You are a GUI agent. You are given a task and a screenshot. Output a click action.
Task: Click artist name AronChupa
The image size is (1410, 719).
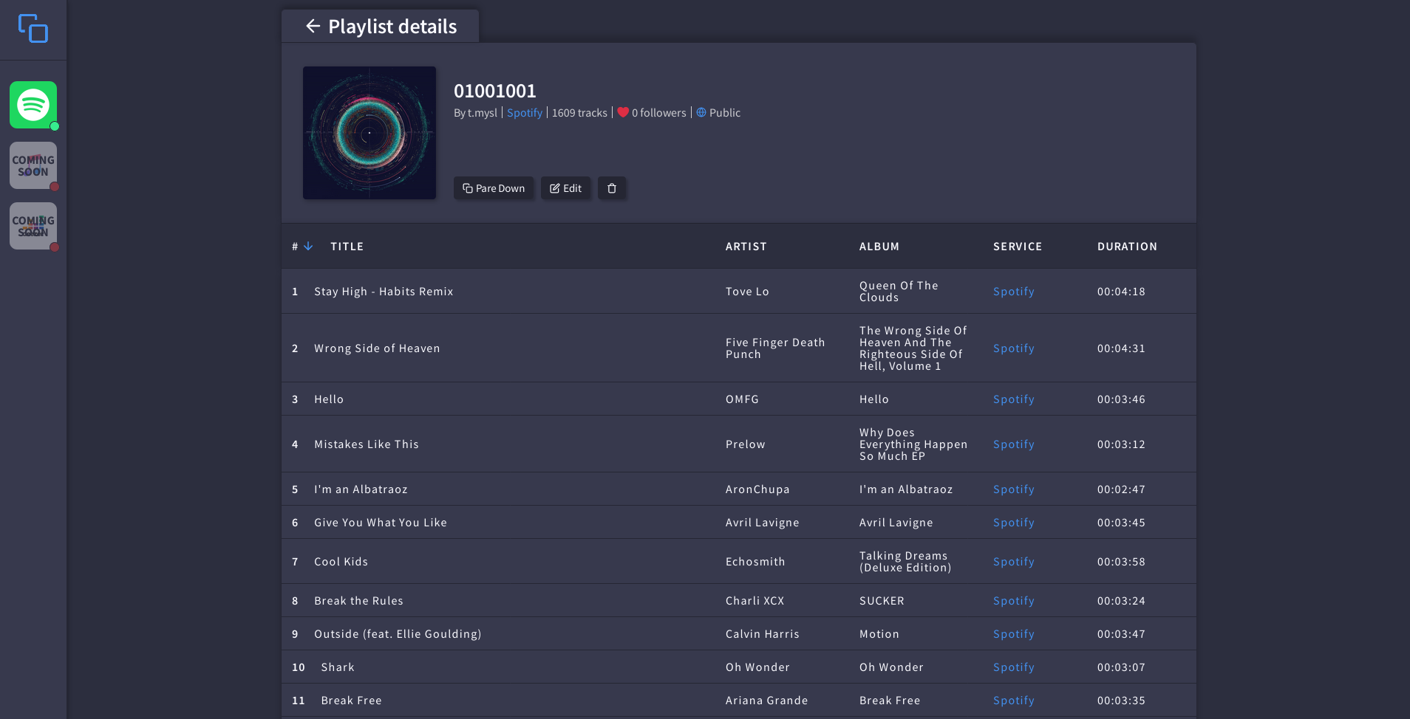pyautogui.click(x=757, y=489)
